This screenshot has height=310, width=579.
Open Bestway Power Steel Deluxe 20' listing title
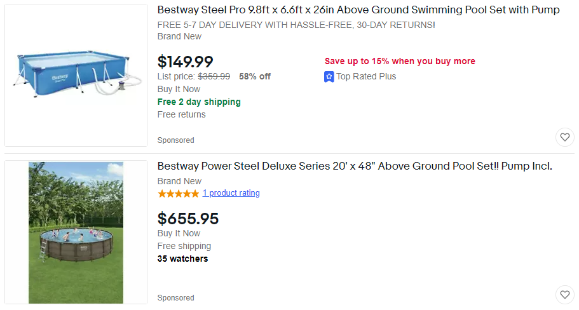[355, 166]
